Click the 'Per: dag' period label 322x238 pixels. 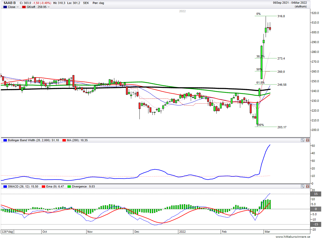[x=98, y=3]
